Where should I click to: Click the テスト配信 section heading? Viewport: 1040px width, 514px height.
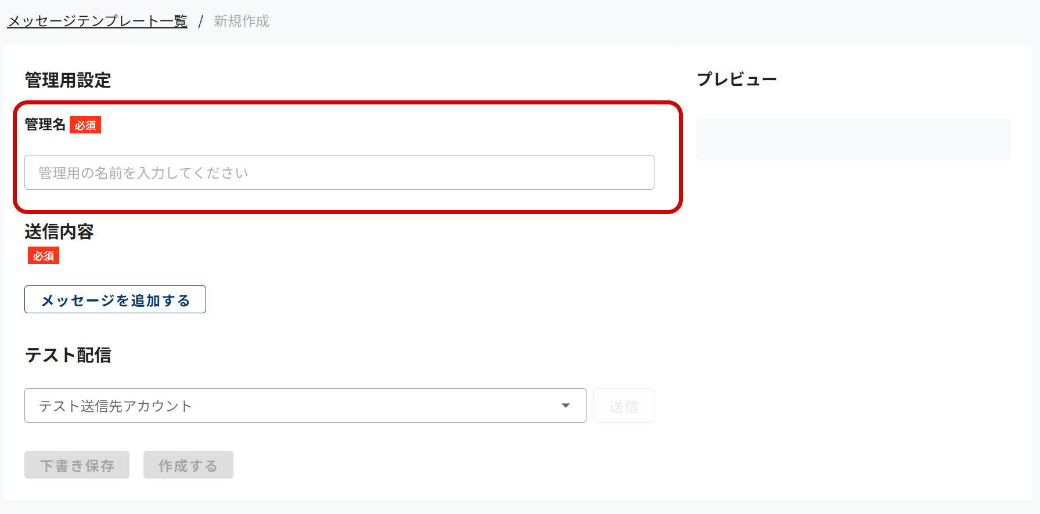tap(68, 355)
